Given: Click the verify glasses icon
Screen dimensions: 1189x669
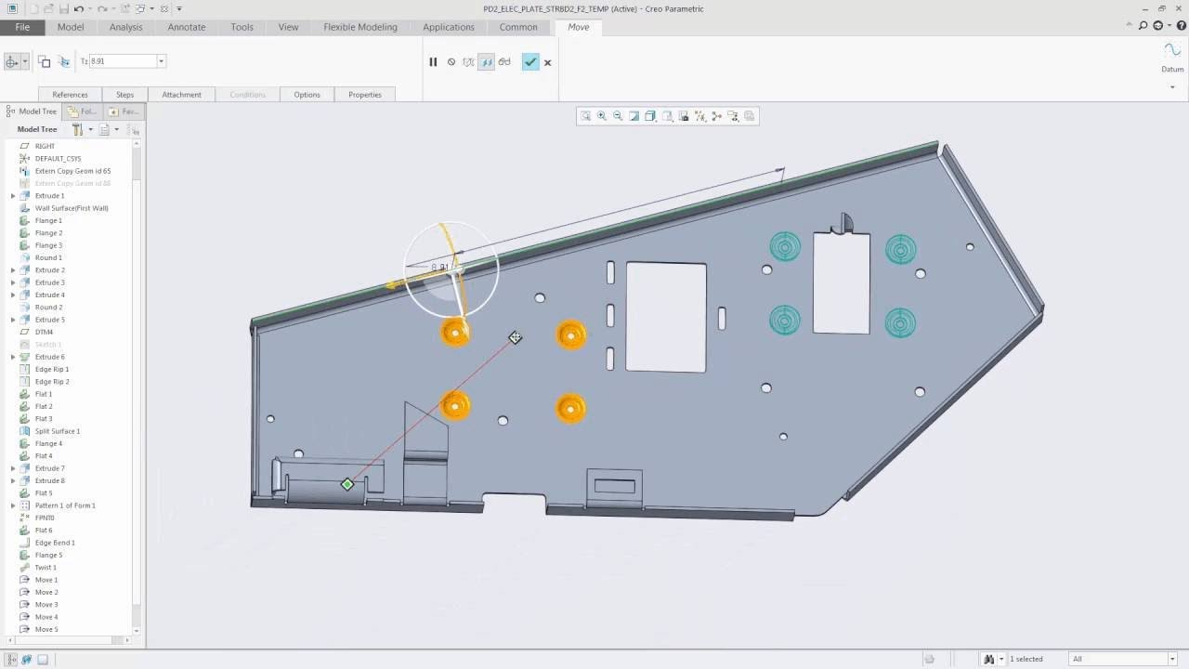Looking at the screenshot, I should tap(504, 62).
